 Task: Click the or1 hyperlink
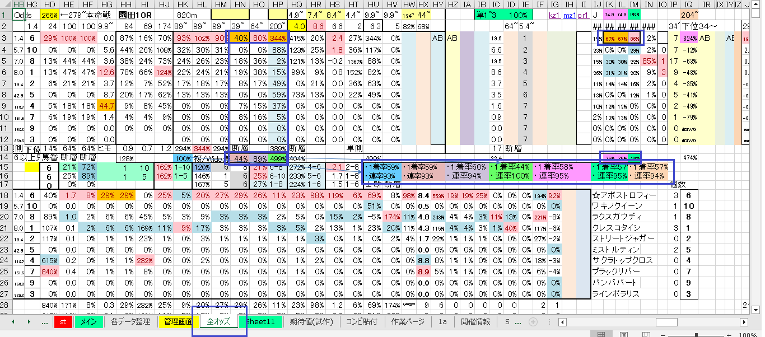tap(583, 15)
